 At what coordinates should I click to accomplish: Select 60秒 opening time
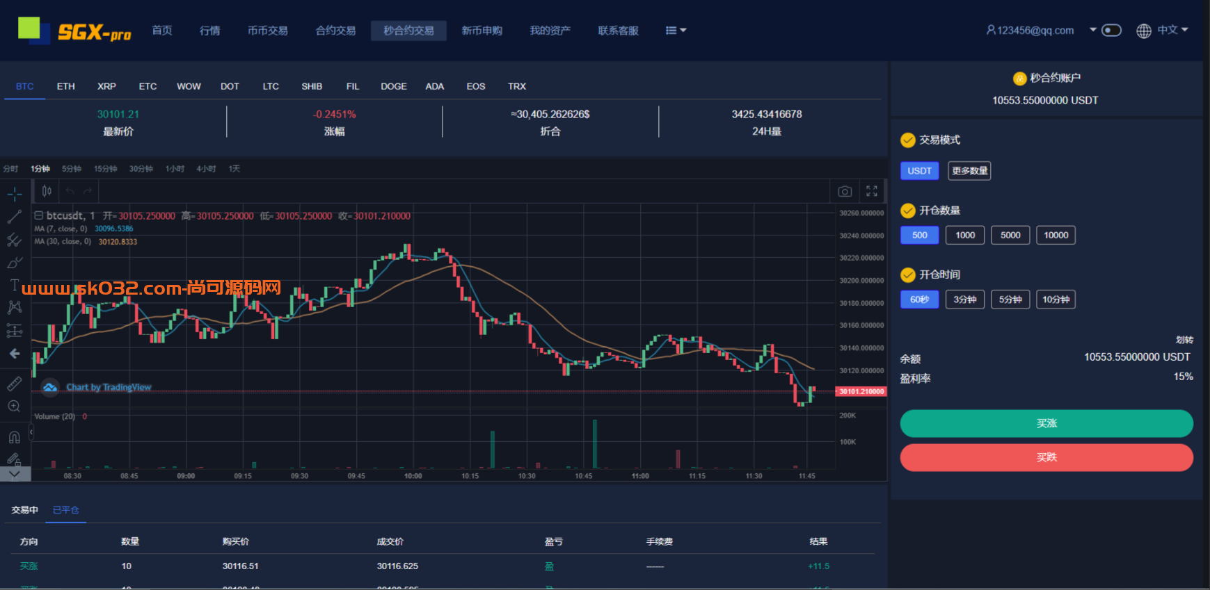click(919, 300)
